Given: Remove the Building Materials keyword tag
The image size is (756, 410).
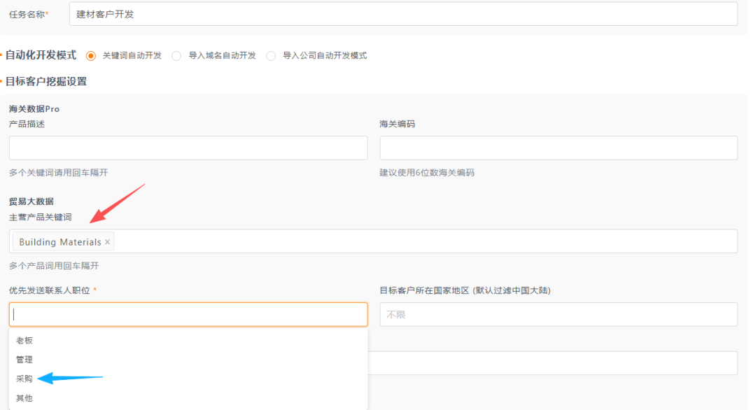Looking at the screenshot, I should (x=108, y=242).
